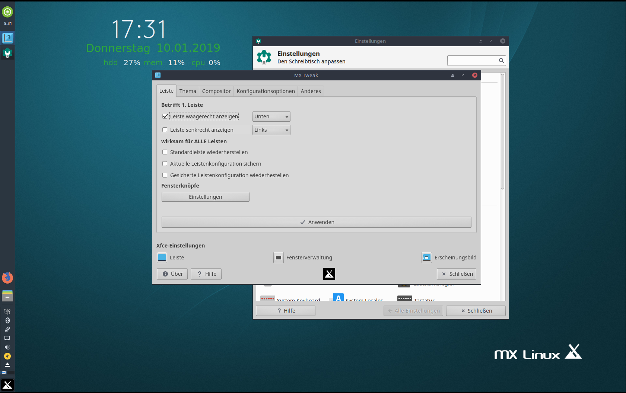Click the Bluetooth tray icon
Screen dimensions: 626x393
7,320
